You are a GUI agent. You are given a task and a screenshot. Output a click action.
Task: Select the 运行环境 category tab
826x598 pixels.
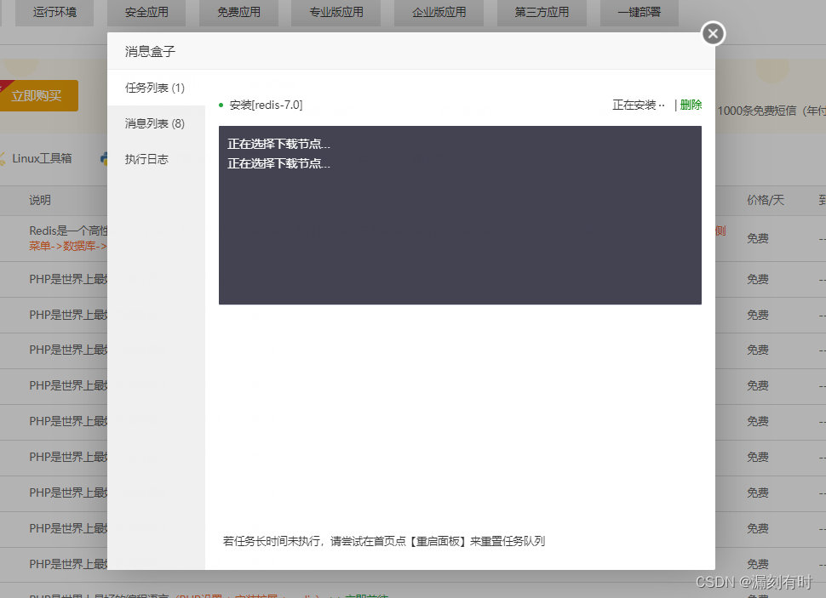tap(54, 13)
